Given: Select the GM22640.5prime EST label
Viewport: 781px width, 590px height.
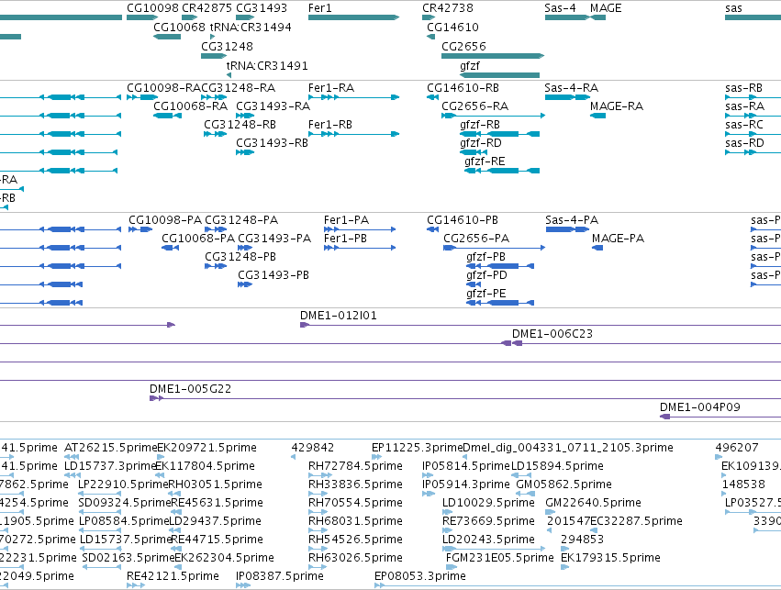Looking at the screenshot, I should 593,503.
